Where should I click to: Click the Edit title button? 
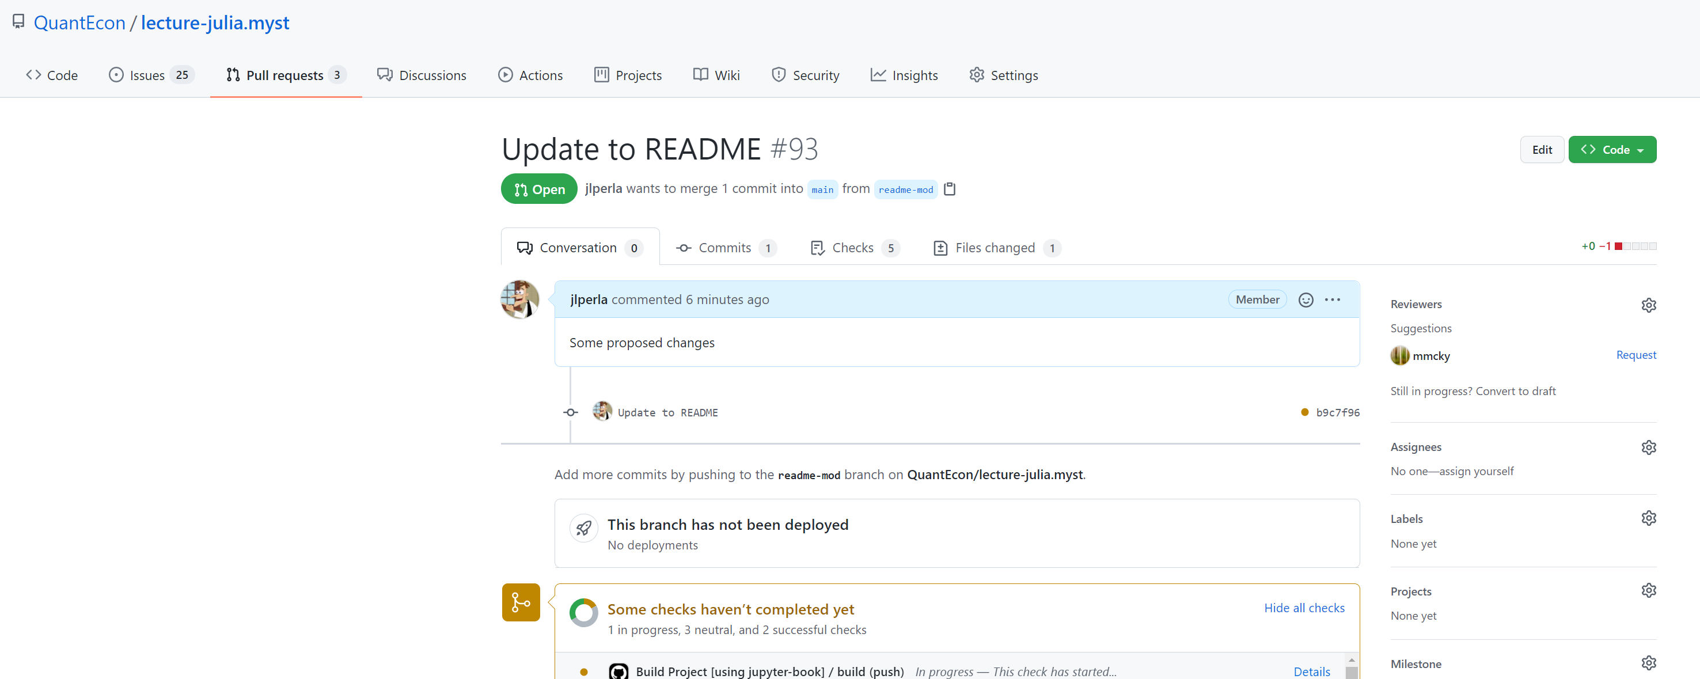tap(1541, 150)
